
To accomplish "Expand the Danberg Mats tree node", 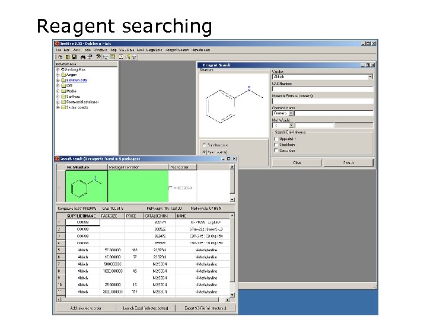I will (x=58, y=70).
